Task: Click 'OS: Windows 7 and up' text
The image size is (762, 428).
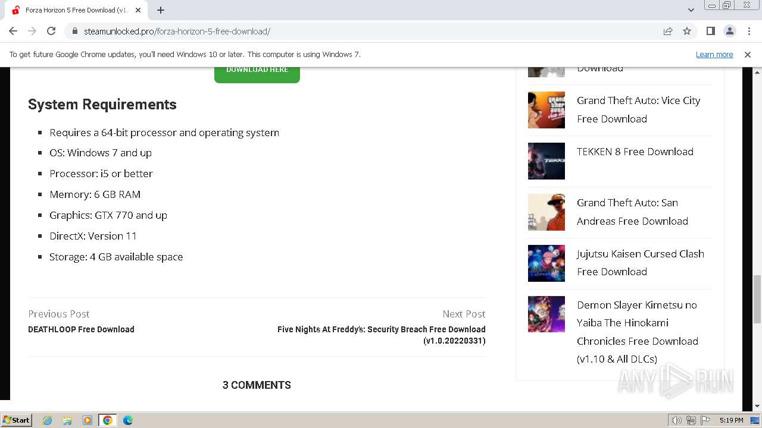Action: point(101,153)
